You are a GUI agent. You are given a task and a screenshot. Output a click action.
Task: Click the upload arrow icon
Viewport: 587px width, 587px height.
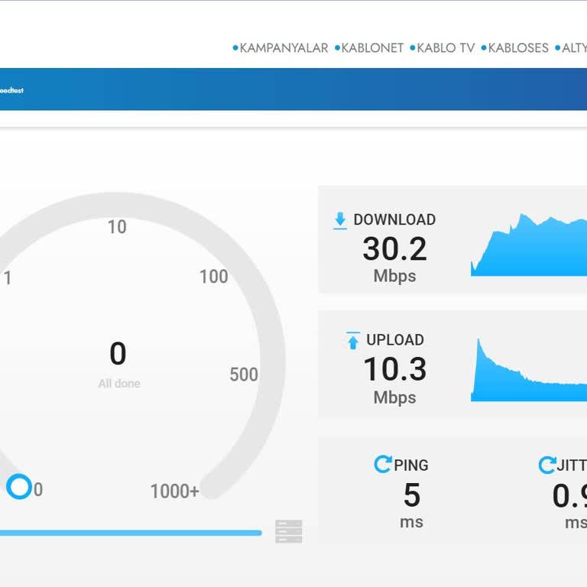point(352,340)
